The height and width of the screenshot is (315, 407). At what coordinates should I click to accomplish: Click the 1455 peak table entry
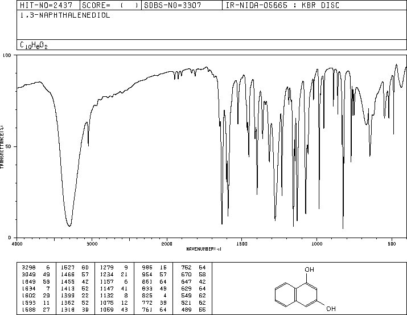(x=68, y=281)
